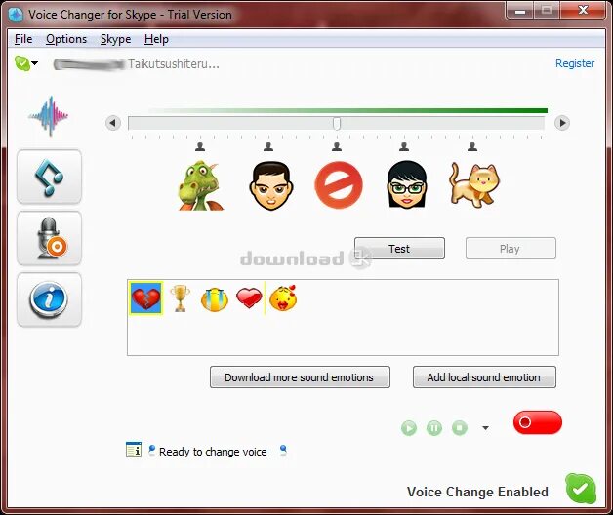Toggle the red record button
The image size is (613, 515).
538,422
